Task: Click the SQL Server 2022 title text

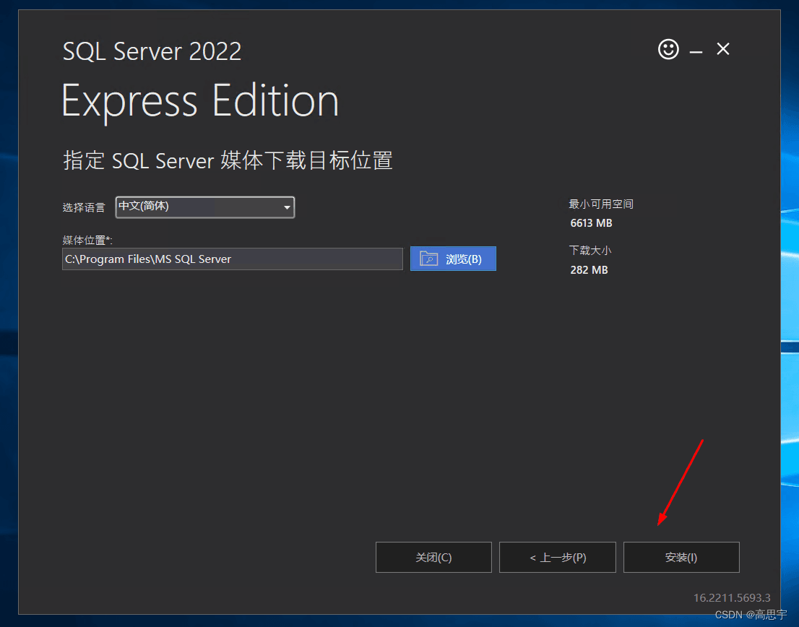Action: click(x=152, y=51)
